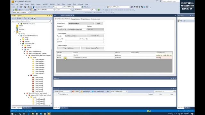Viewport: 205px width, 115px height.
Task: Click categorized icon in Properties panel
Action: (179, 21)
